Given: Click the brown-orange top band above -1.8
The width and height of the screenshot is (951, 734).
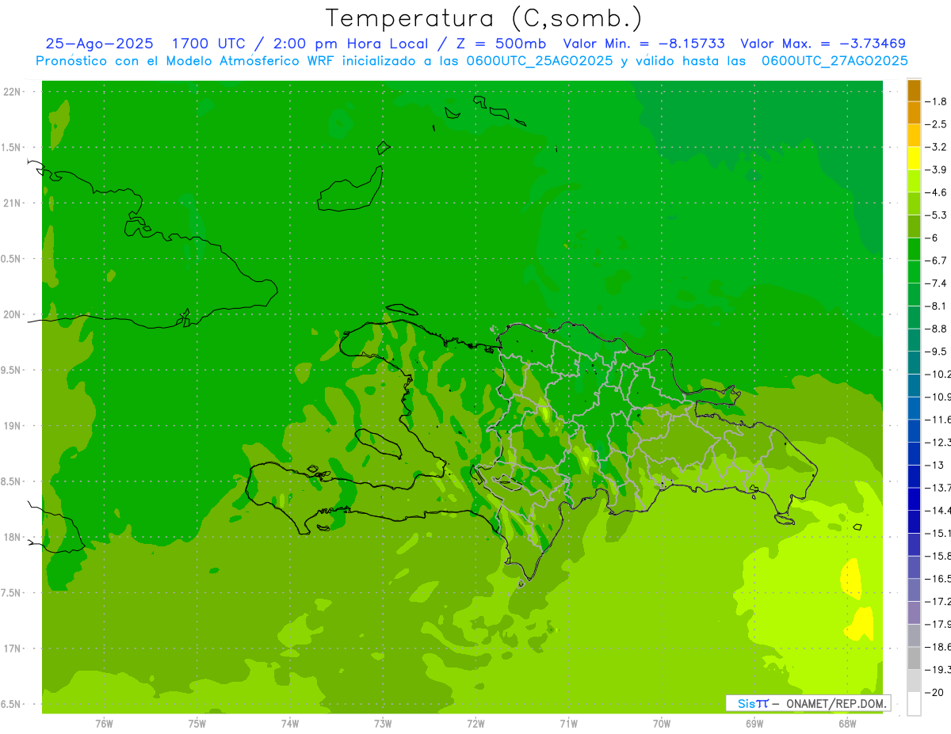Looking at the screenshot, I should click(914, 90).
